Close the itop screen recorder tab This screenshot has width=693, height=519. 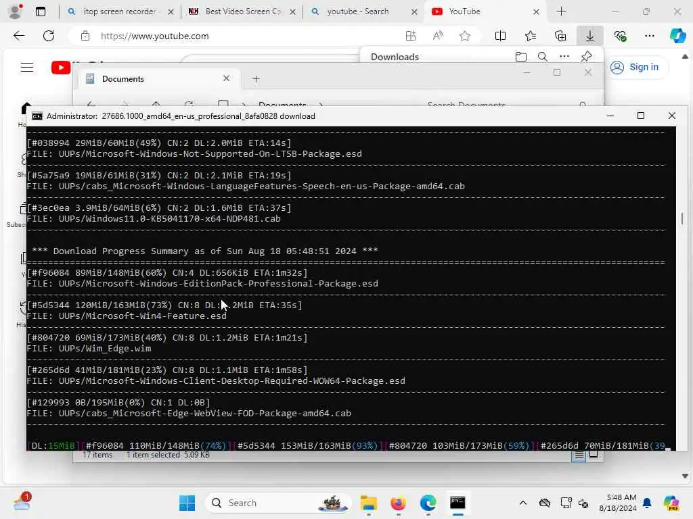(x=171, y=12)
